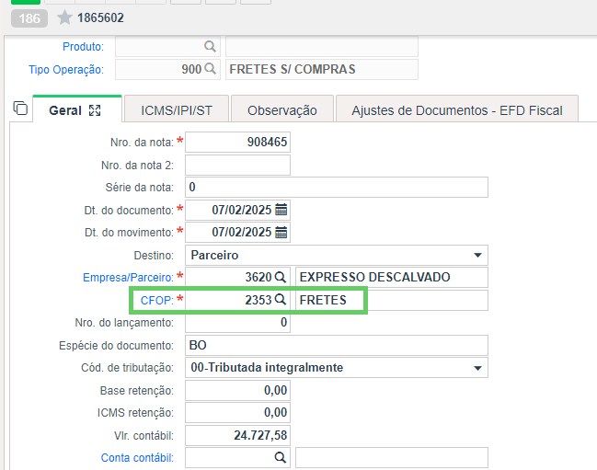Click the Produto description field
The height and width of the screenshot is (470, 597).
(322, 46)
